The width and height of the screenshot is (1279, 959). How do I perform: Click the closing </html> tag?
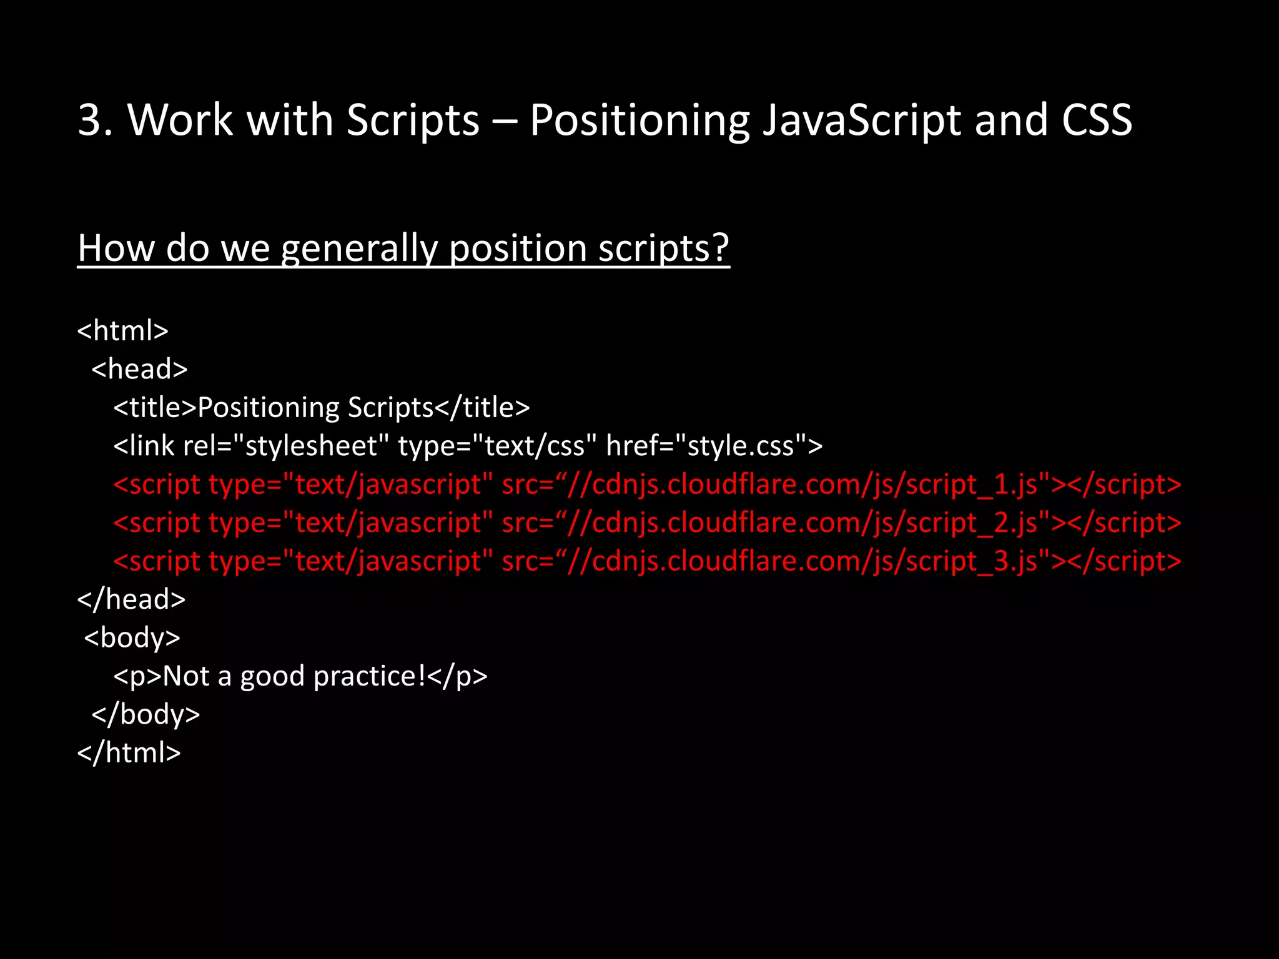pos(129,753)
